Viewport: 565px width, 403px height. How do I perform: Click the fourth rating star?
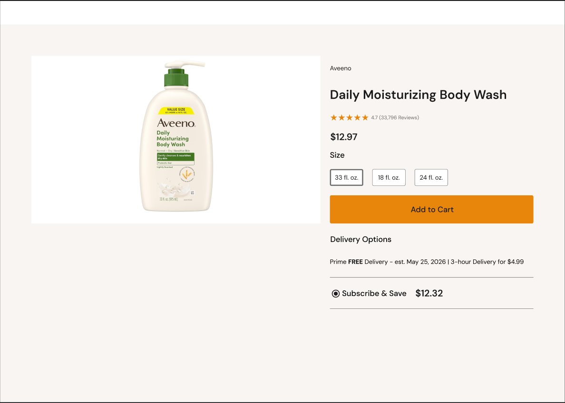pos(357,117)
